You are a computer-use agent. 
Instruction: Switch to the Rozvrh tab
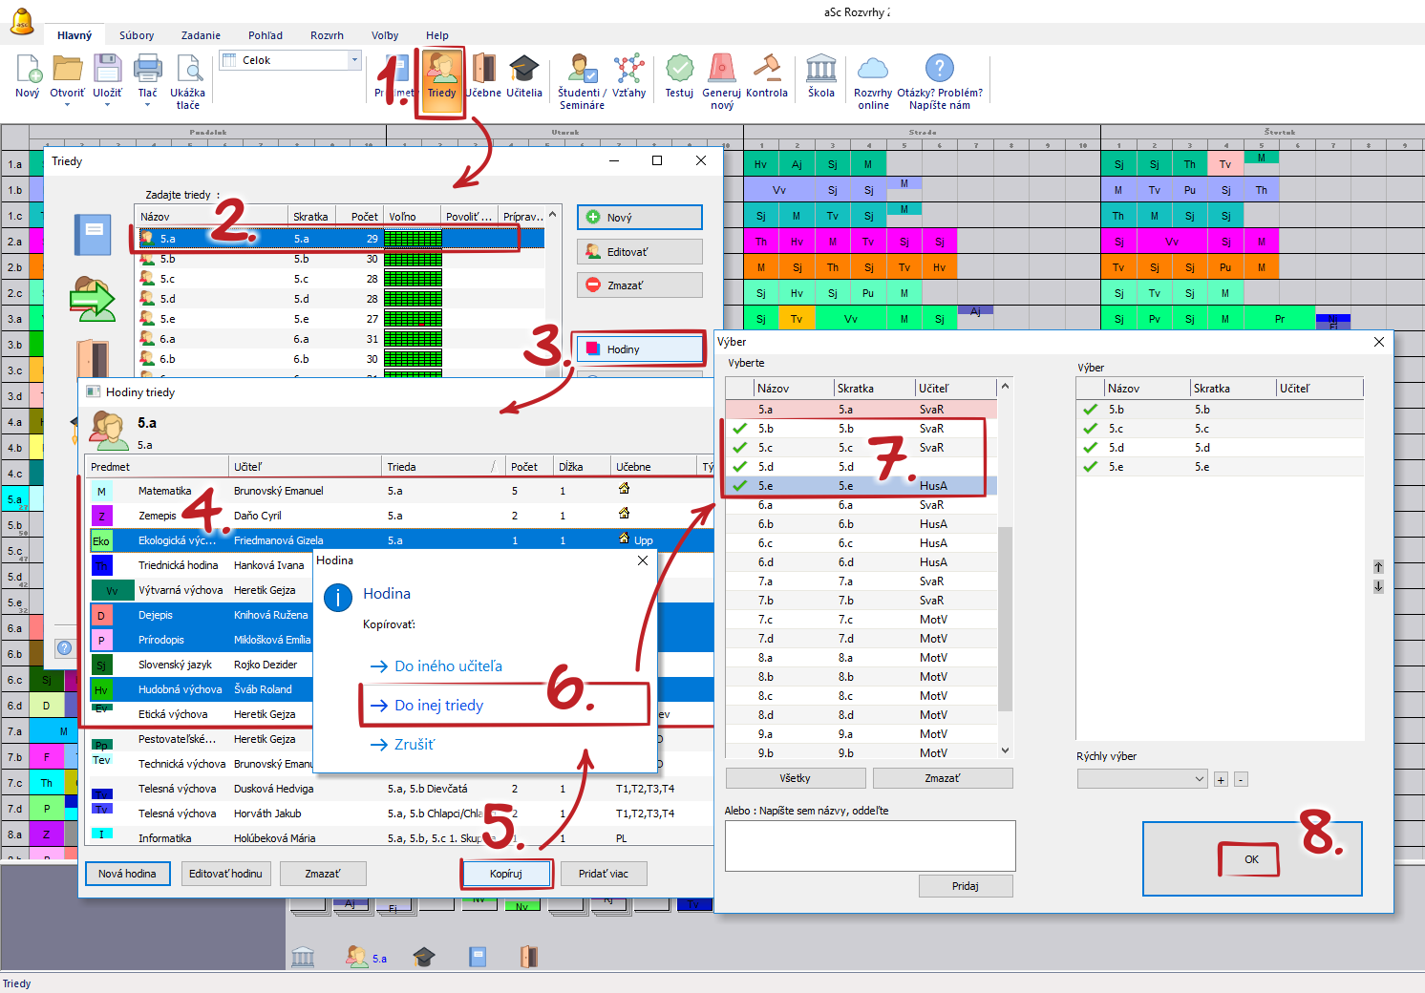pos(327,35)
